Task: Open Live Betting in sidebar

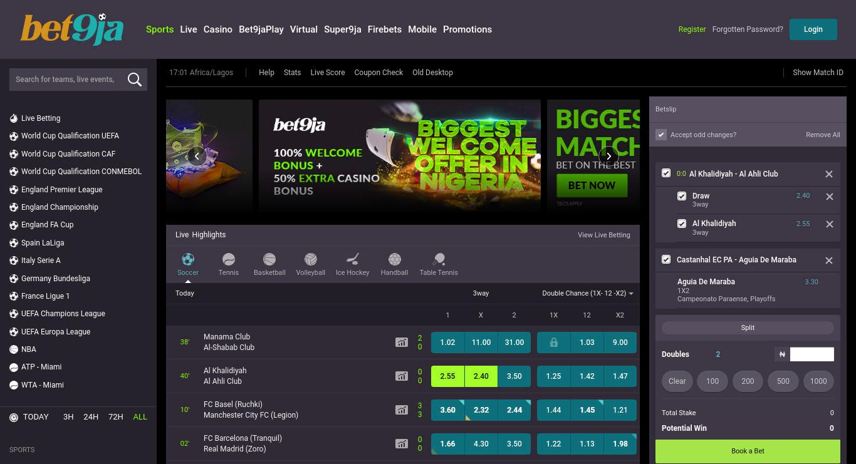Action: pos(41,118)
